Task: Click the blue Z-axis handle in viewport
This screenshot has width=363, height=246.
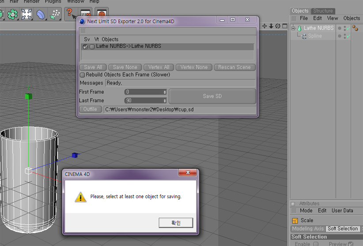Action: point(75,155)
